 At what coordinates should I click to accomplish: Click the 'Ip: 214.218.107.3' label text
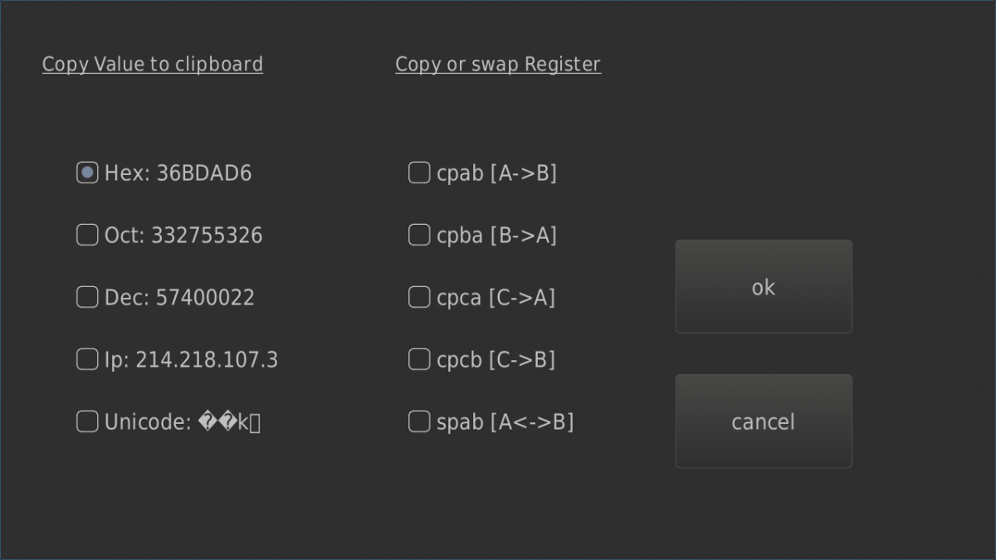point(191,360)
